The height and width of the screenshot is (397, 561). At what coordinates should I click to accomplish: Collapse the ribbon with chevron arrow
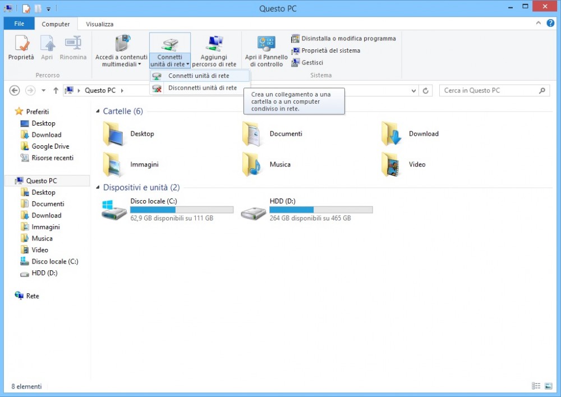coord(539,23)
